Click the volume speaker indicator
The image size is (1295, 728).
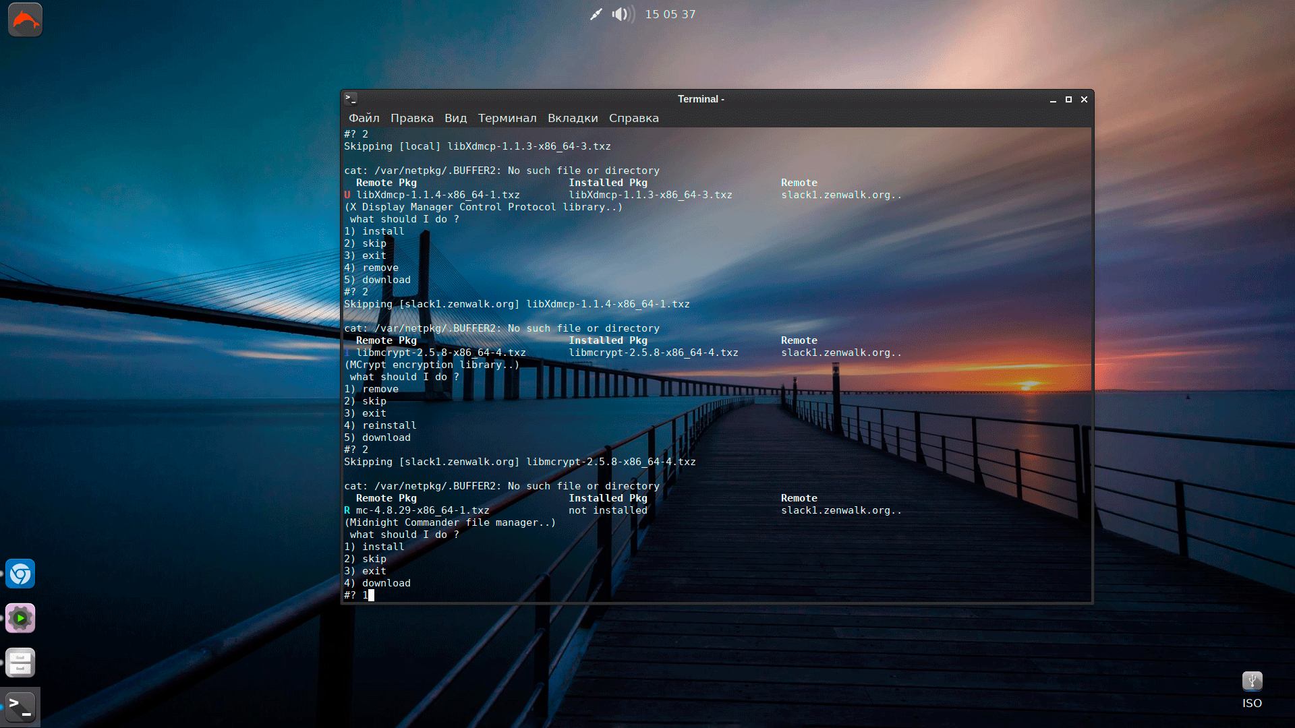click(622, 14)
